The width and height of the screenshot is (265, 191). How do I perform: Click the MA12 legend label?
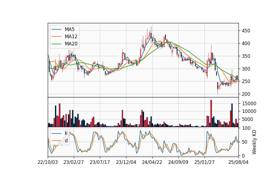pyautogui.click(x=71, y=37)
